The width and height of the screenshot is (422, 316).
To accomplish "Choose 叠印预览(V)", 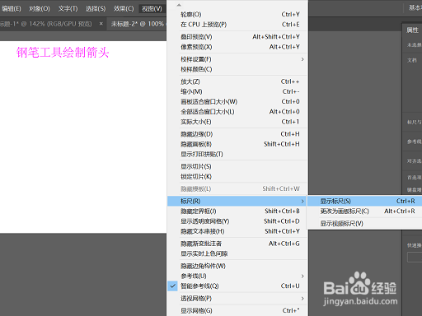I will pyautogui.click(x=237, y=37).
